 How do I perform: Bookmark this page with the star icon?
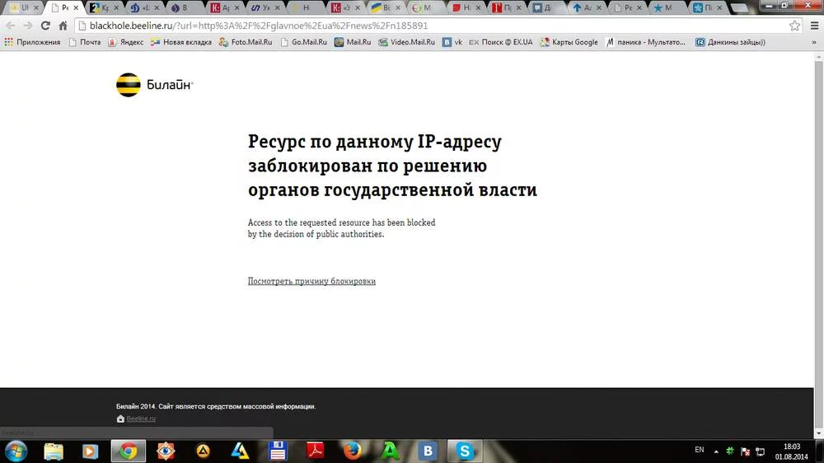pos(794,26)
